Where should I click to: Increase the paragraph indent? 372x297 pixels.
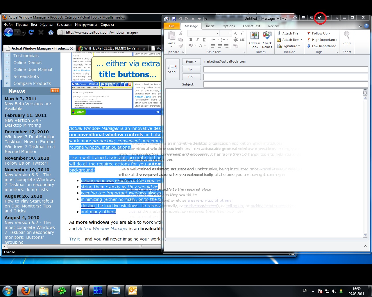click(242, 40)
